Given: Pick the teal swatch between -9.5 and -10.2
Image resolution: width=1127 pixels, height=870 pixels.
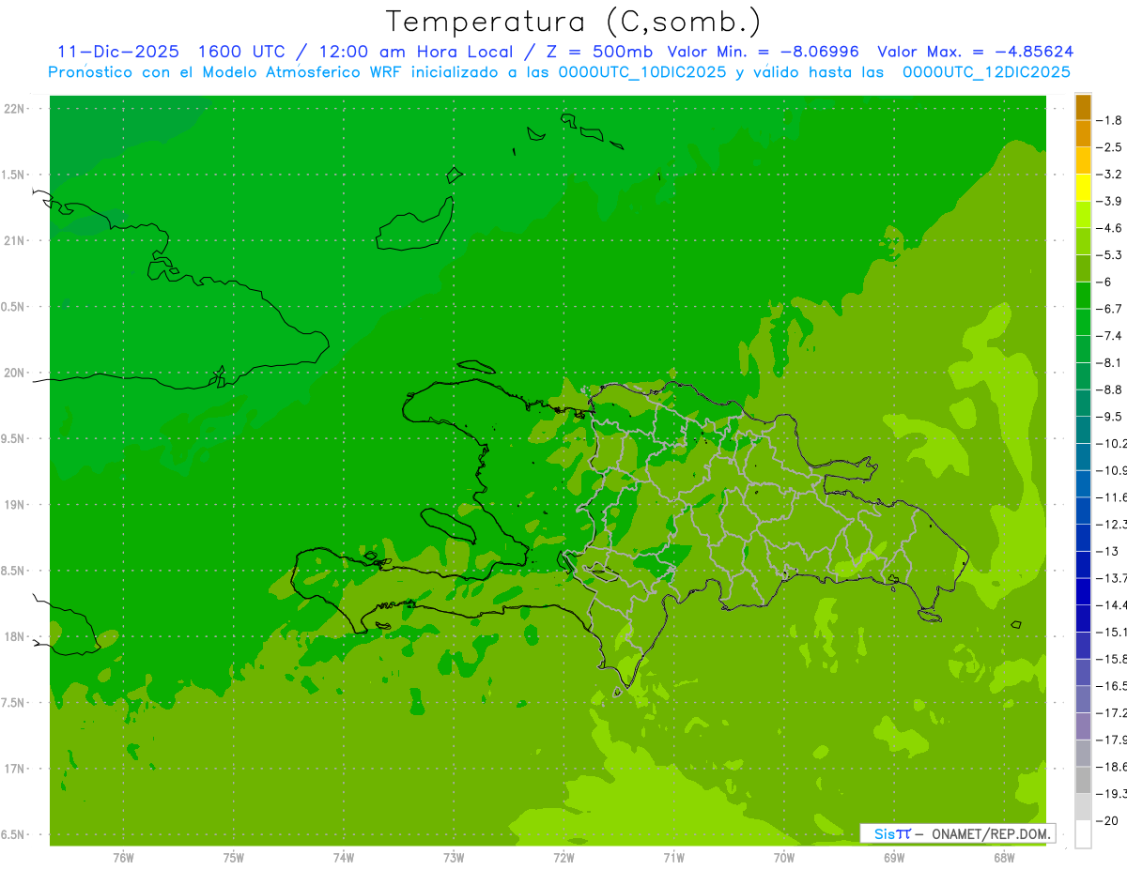Looking at the screenshot, I should click(1083, 430).
